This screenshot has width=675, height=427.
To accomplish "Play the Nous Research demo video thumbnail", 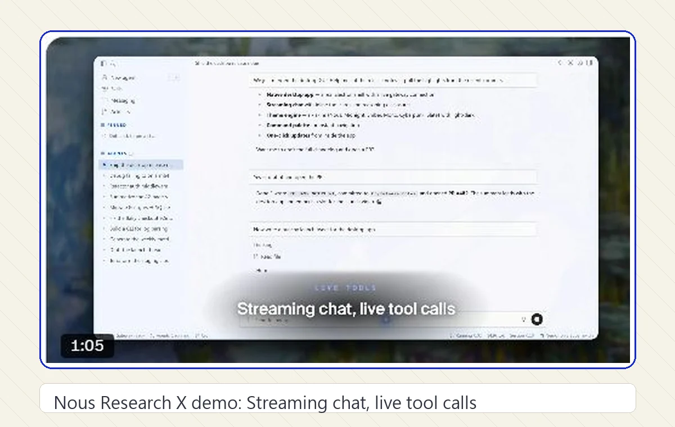I will tap(337, 199).
